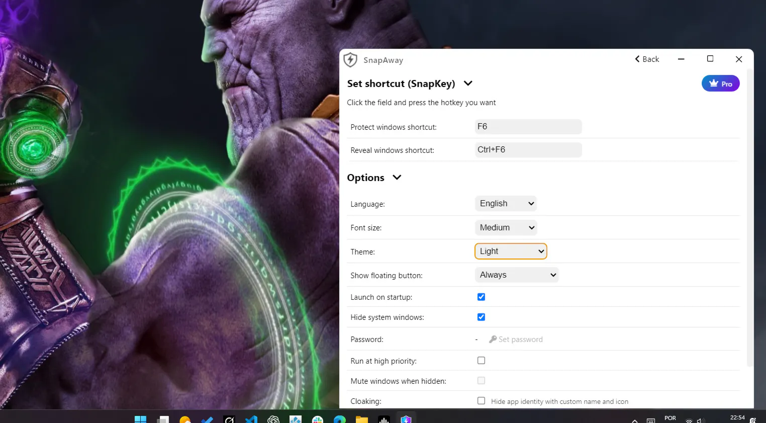Open the ChatGPT taskbar icon
The image size is (766, 423).
273,419
